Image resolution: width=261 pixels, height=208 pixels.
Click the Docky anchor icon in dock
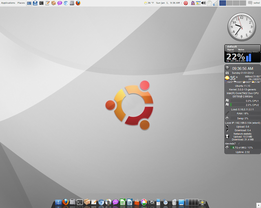(x=58, y=202)
